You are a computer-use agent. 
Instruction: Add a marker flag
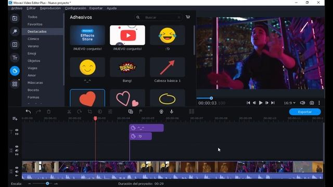[x=140, y=112]
